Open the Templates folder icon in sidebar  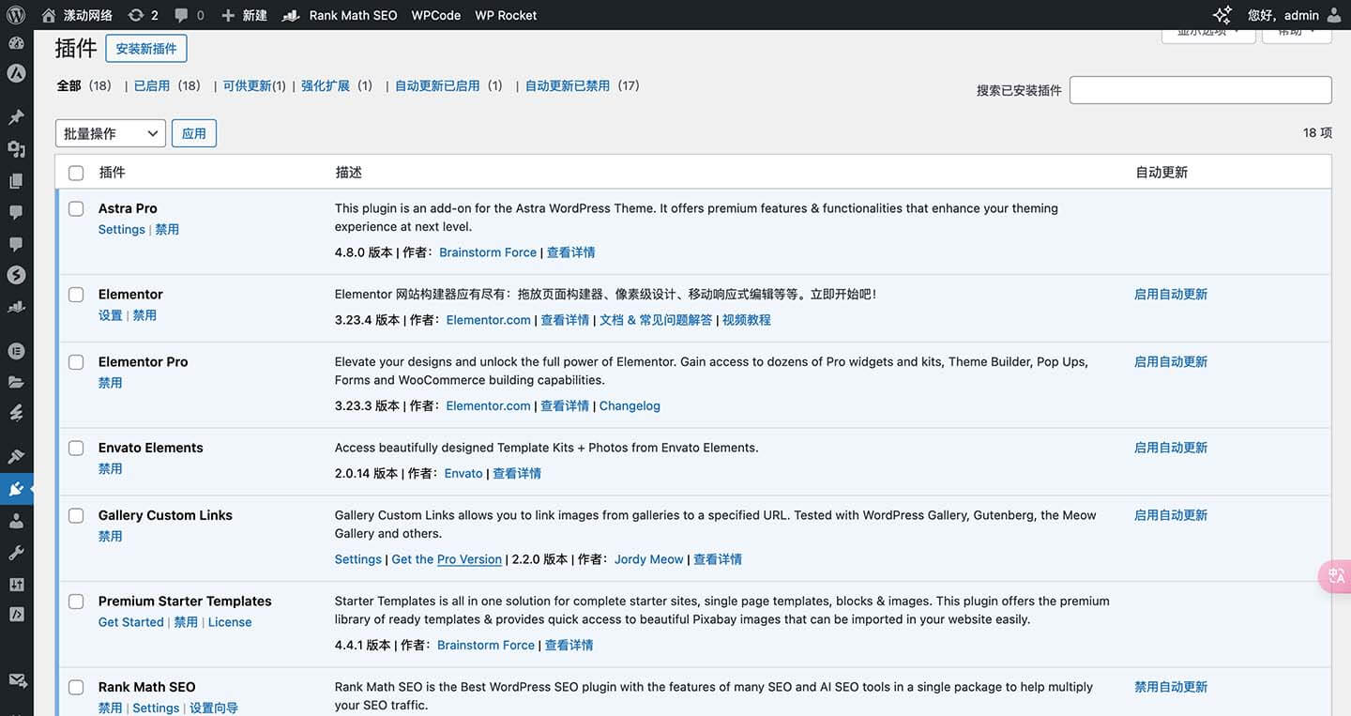(x=16, y=382)
